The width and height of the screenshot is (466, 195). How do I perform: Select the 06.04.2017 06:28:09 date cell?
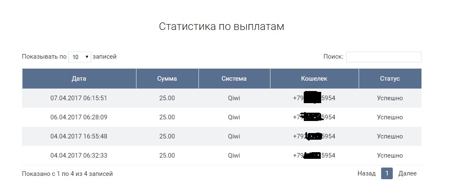pos(79,117)
